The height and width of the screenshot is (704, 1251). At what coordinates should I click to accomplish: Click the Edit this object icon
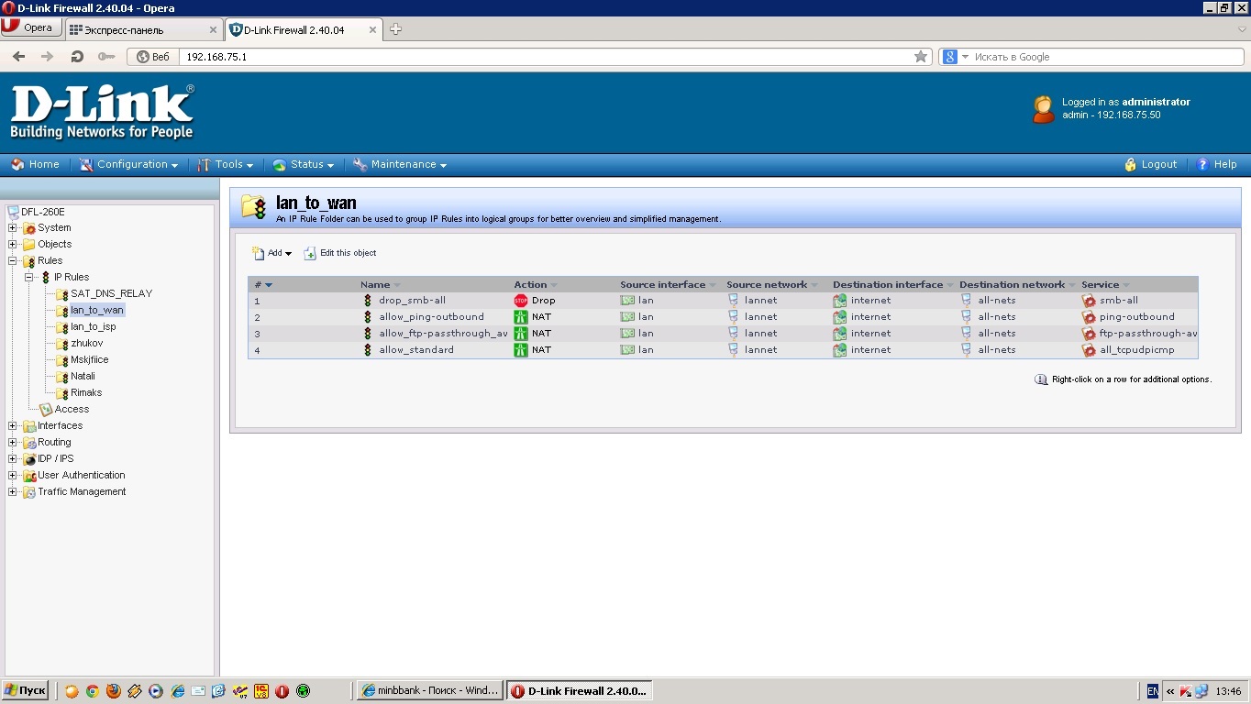(x=310, y=254)
